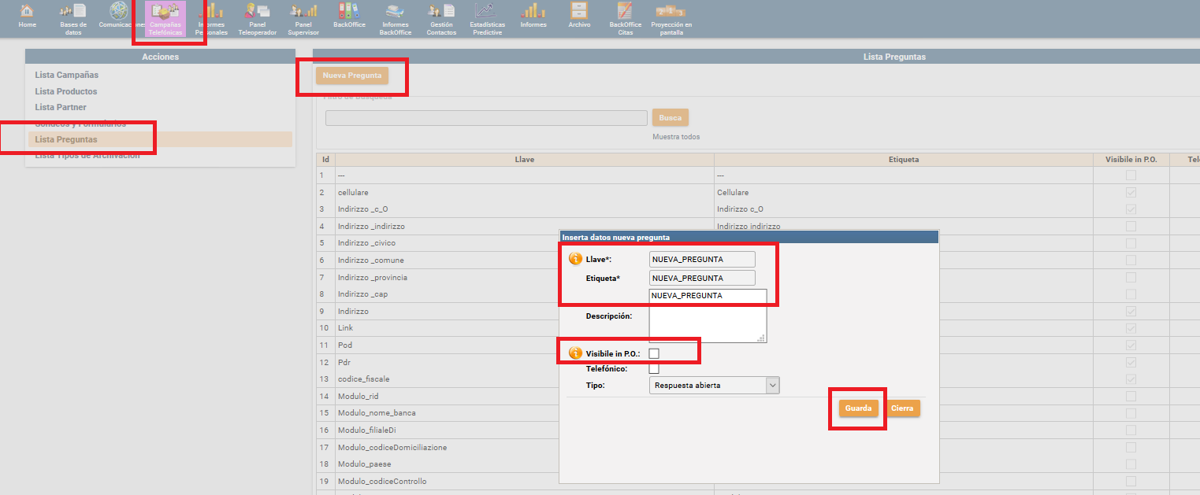The width and height of the screenshot is (1200, 495).
Task: Click Nueva Pregunta button
Action: [352, 76]
